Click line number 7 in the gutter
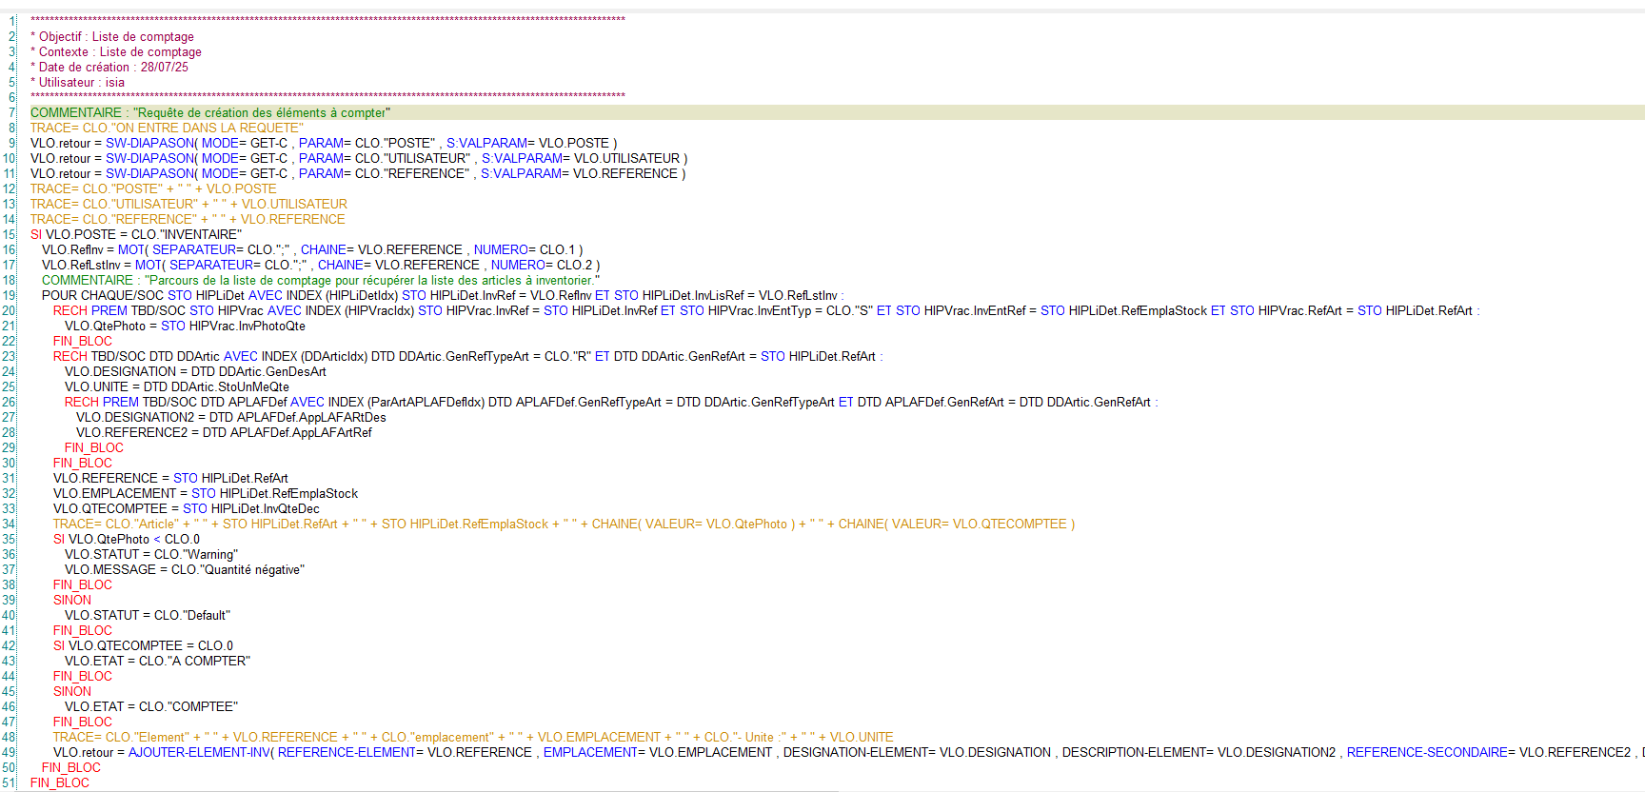The image size is (1645, 792). (11, 112)
